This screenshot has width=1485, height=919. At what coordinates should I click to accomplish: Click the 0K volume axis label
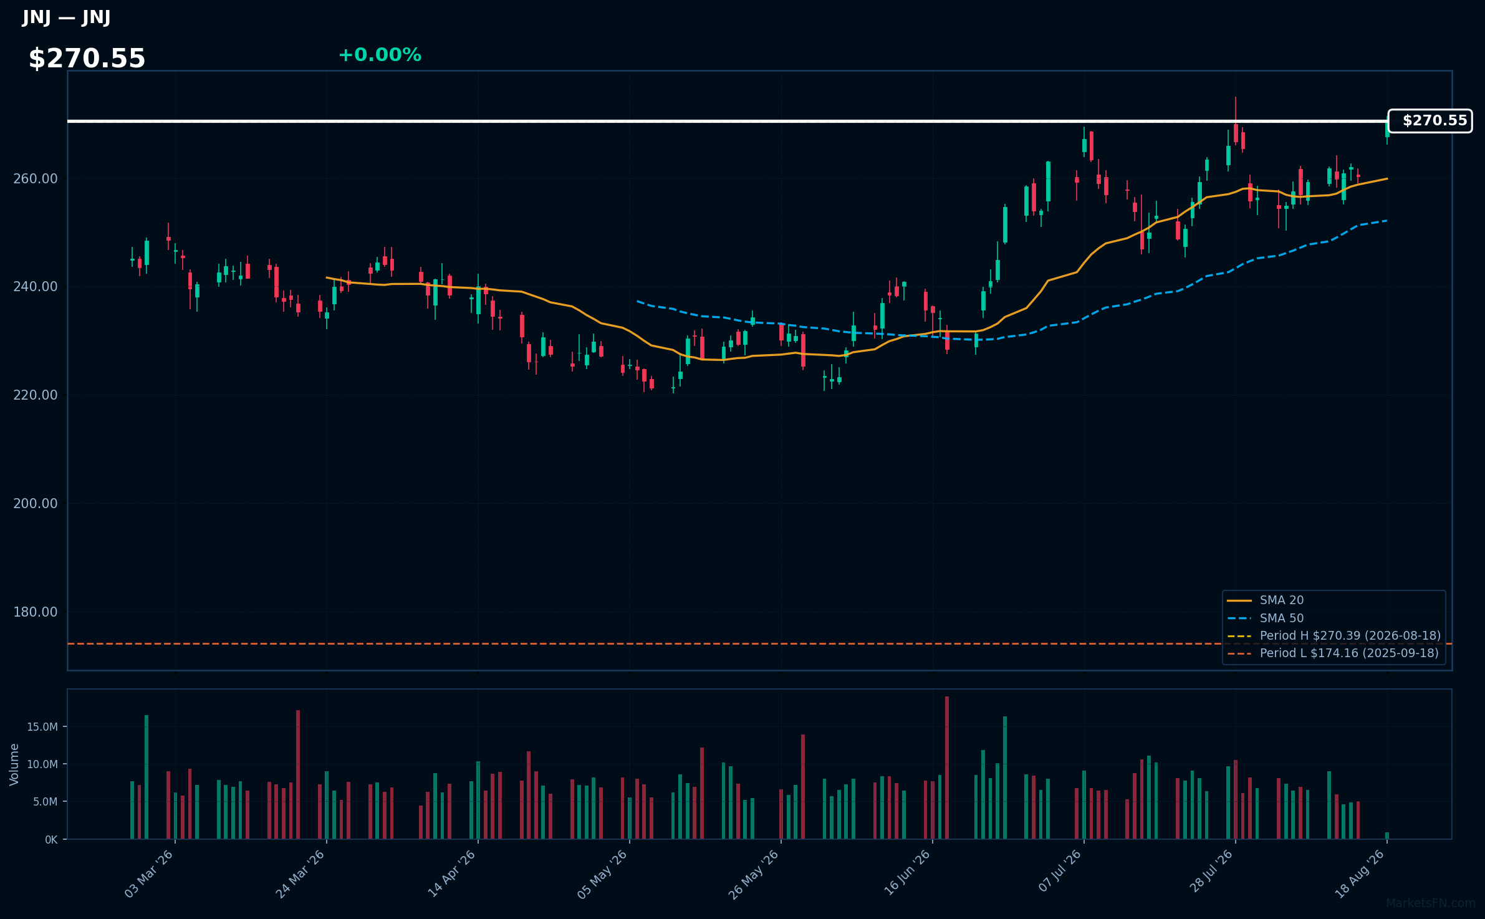(51, 840)
